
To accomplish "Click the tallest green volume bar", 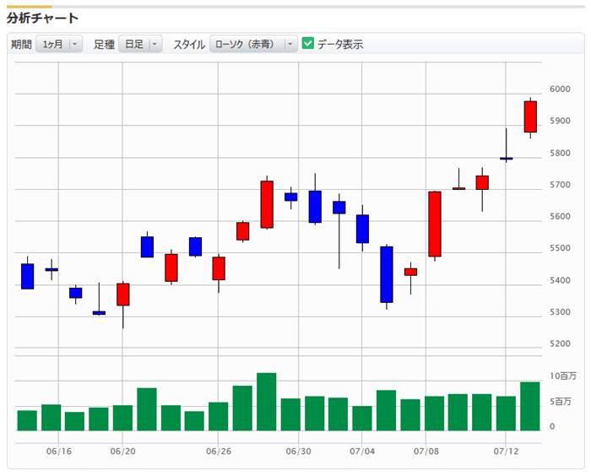I will [267, 402].
